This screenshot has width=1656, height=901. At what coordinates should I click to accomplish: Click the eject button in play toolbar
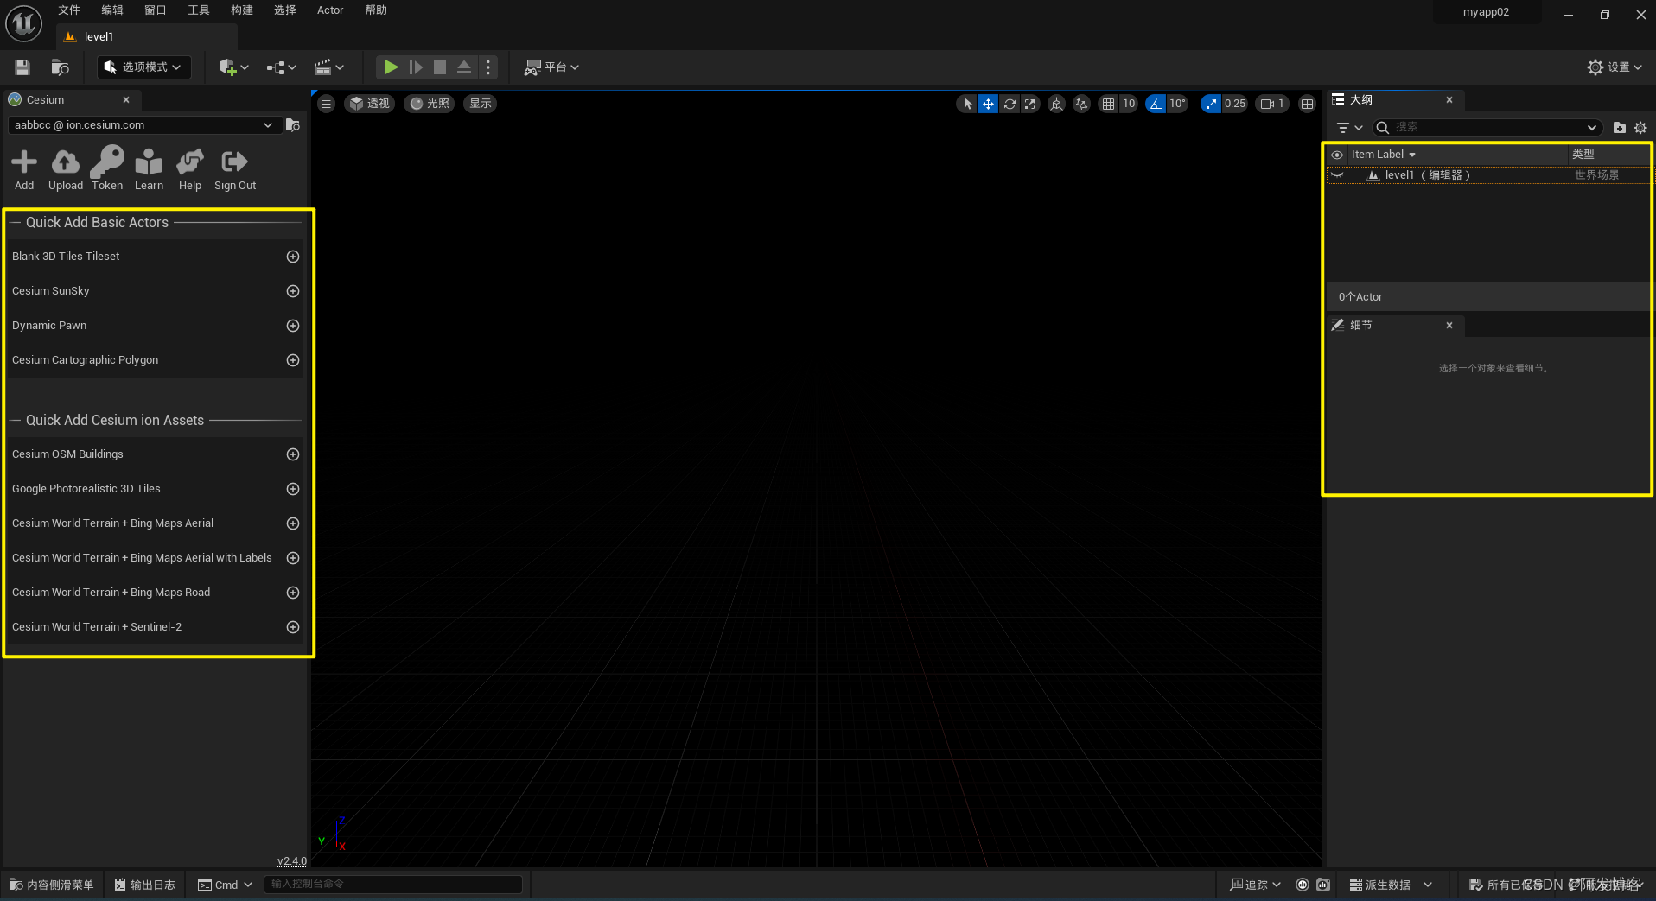(464, 67)
